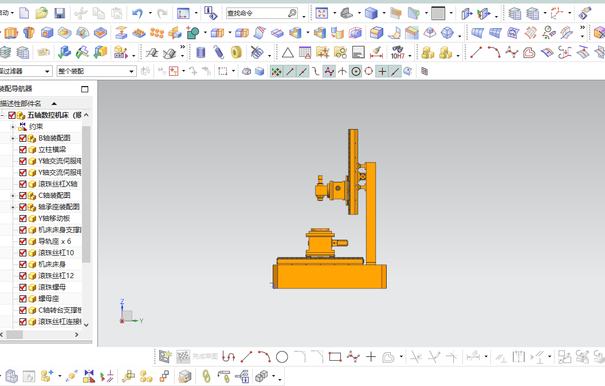This screenshot has width=605, height=386.
Task: Uncheck the 螺母座 component checkbox
Action: coord(23,299)
